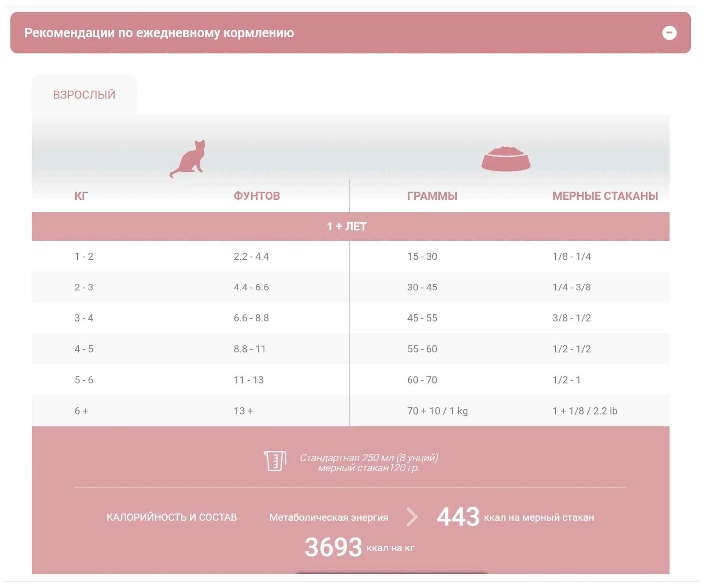Click the chevron arrow next to Метаболическая энергия
The image size is (703, 585).
(412, 517)
